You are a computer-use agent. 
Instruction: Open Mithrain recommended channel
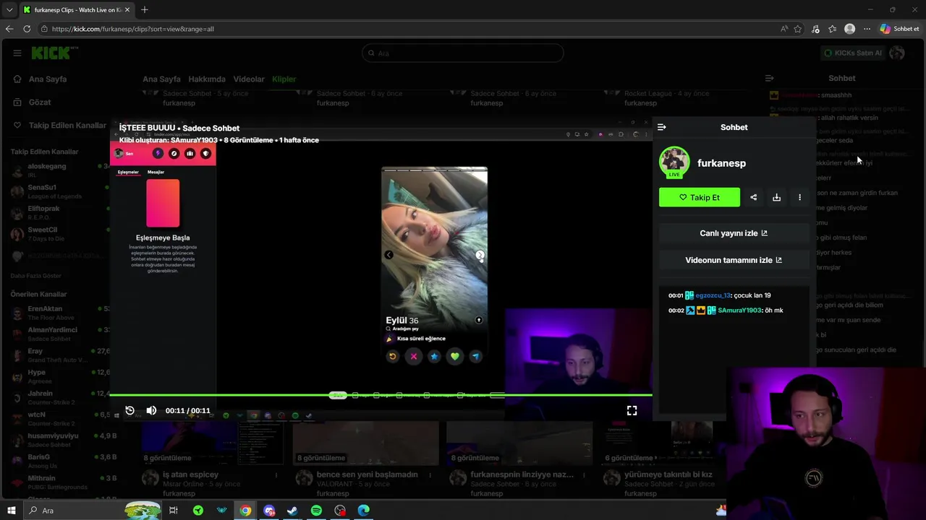pyautogui.click(x=58, y=482)
